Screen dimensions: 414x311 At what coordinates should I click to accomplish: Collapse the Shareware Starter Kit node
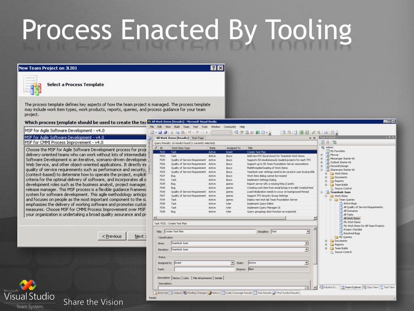point(321,170)
